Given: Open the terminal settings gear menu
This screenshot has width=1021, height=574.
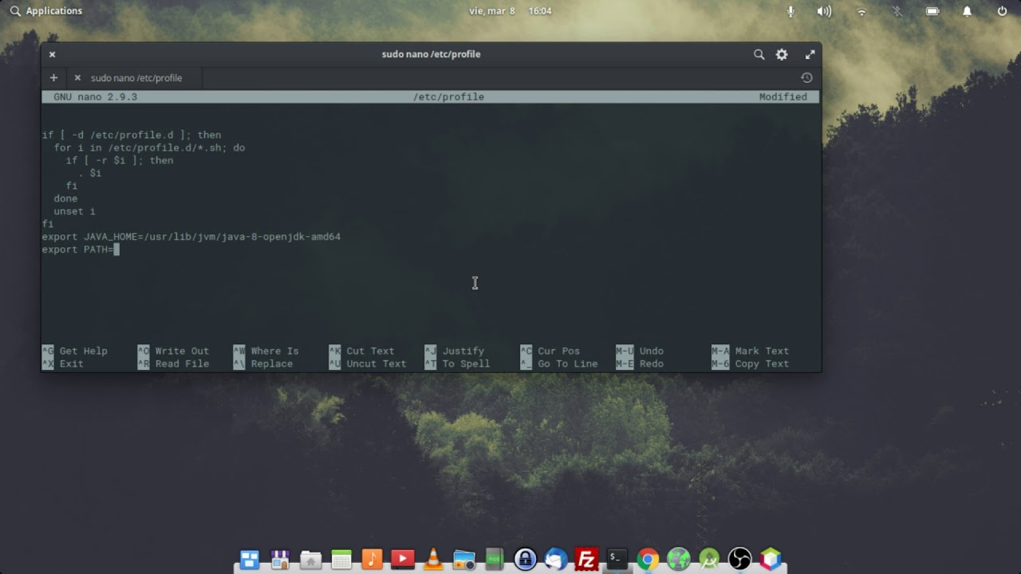Looking at the screenshot, I should click(x=782, y=54).
